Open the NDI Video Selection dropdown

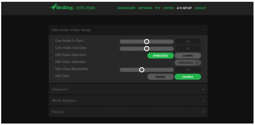click(x=188, y=62)
